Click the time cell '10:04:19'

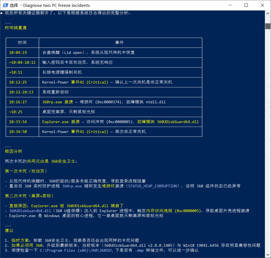18,52
